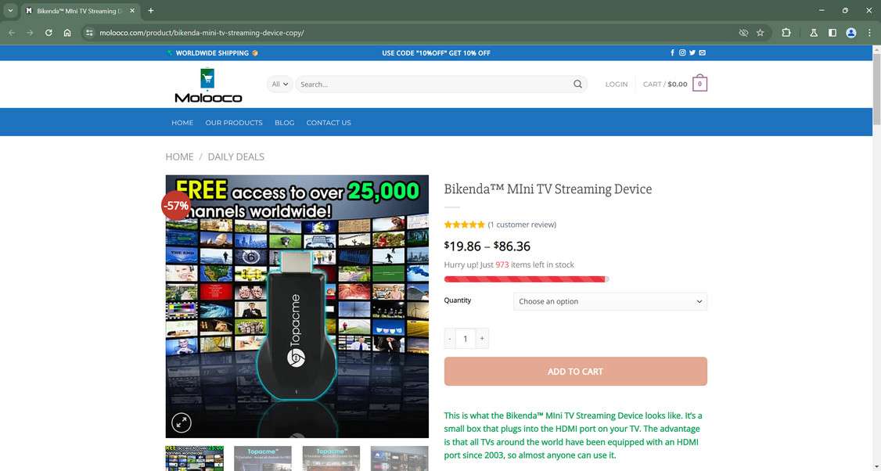The width and height of the screenshot is (881, 471).
Task: Click the USE CODE 10%OFF banner text
Action: click(x=436, y=53)
